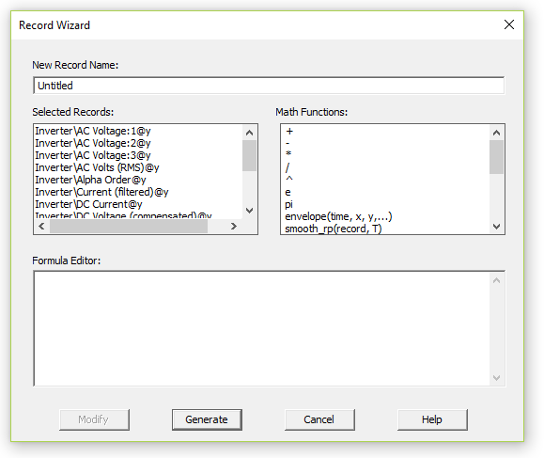Select Inverter\AC Voltage:1@y record
Image resolution: width=544 pixels, height=458 pixels.
(x=93, y=131)
